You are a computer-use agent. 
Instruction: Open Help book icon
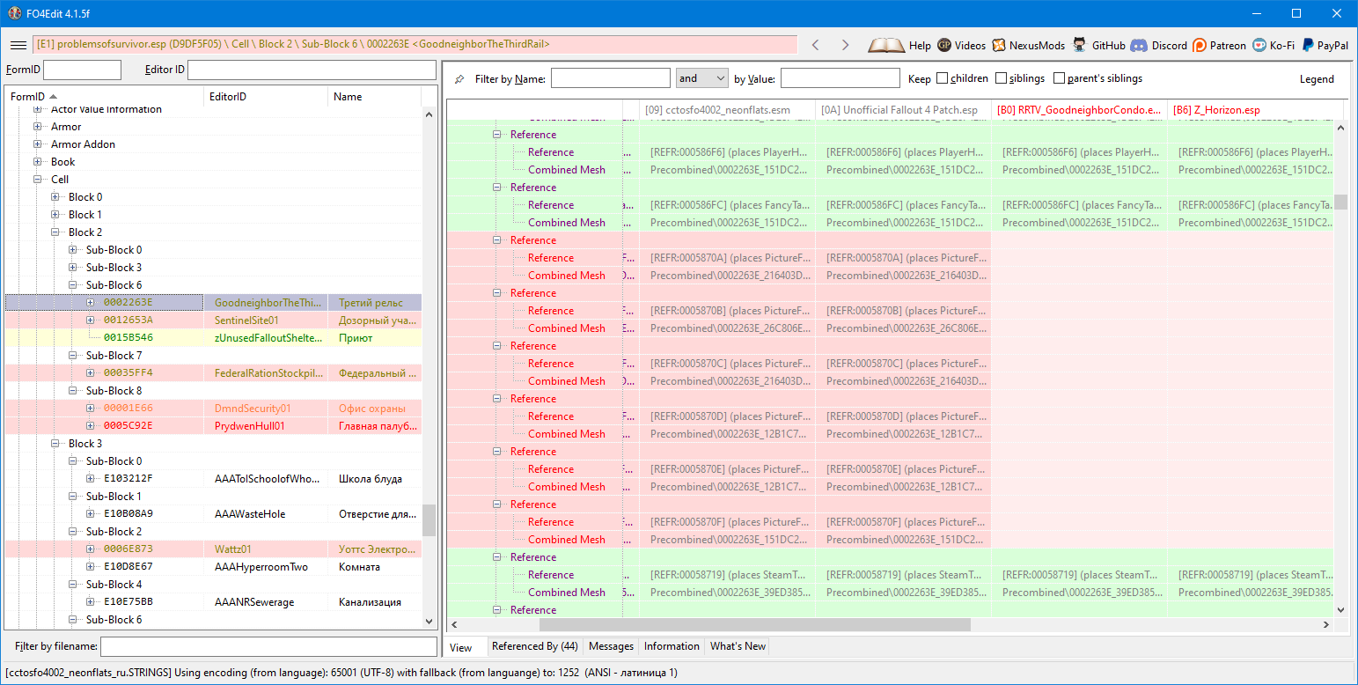886,45
